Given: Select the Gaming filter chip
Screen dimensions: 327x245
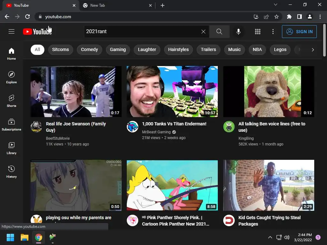Looking at the screenshot, I should coord(118,49).
